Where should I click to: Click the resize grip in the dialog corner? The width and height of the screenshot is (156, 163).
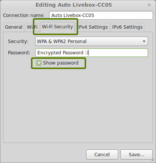pyautogui.click(x=153, y=160)
